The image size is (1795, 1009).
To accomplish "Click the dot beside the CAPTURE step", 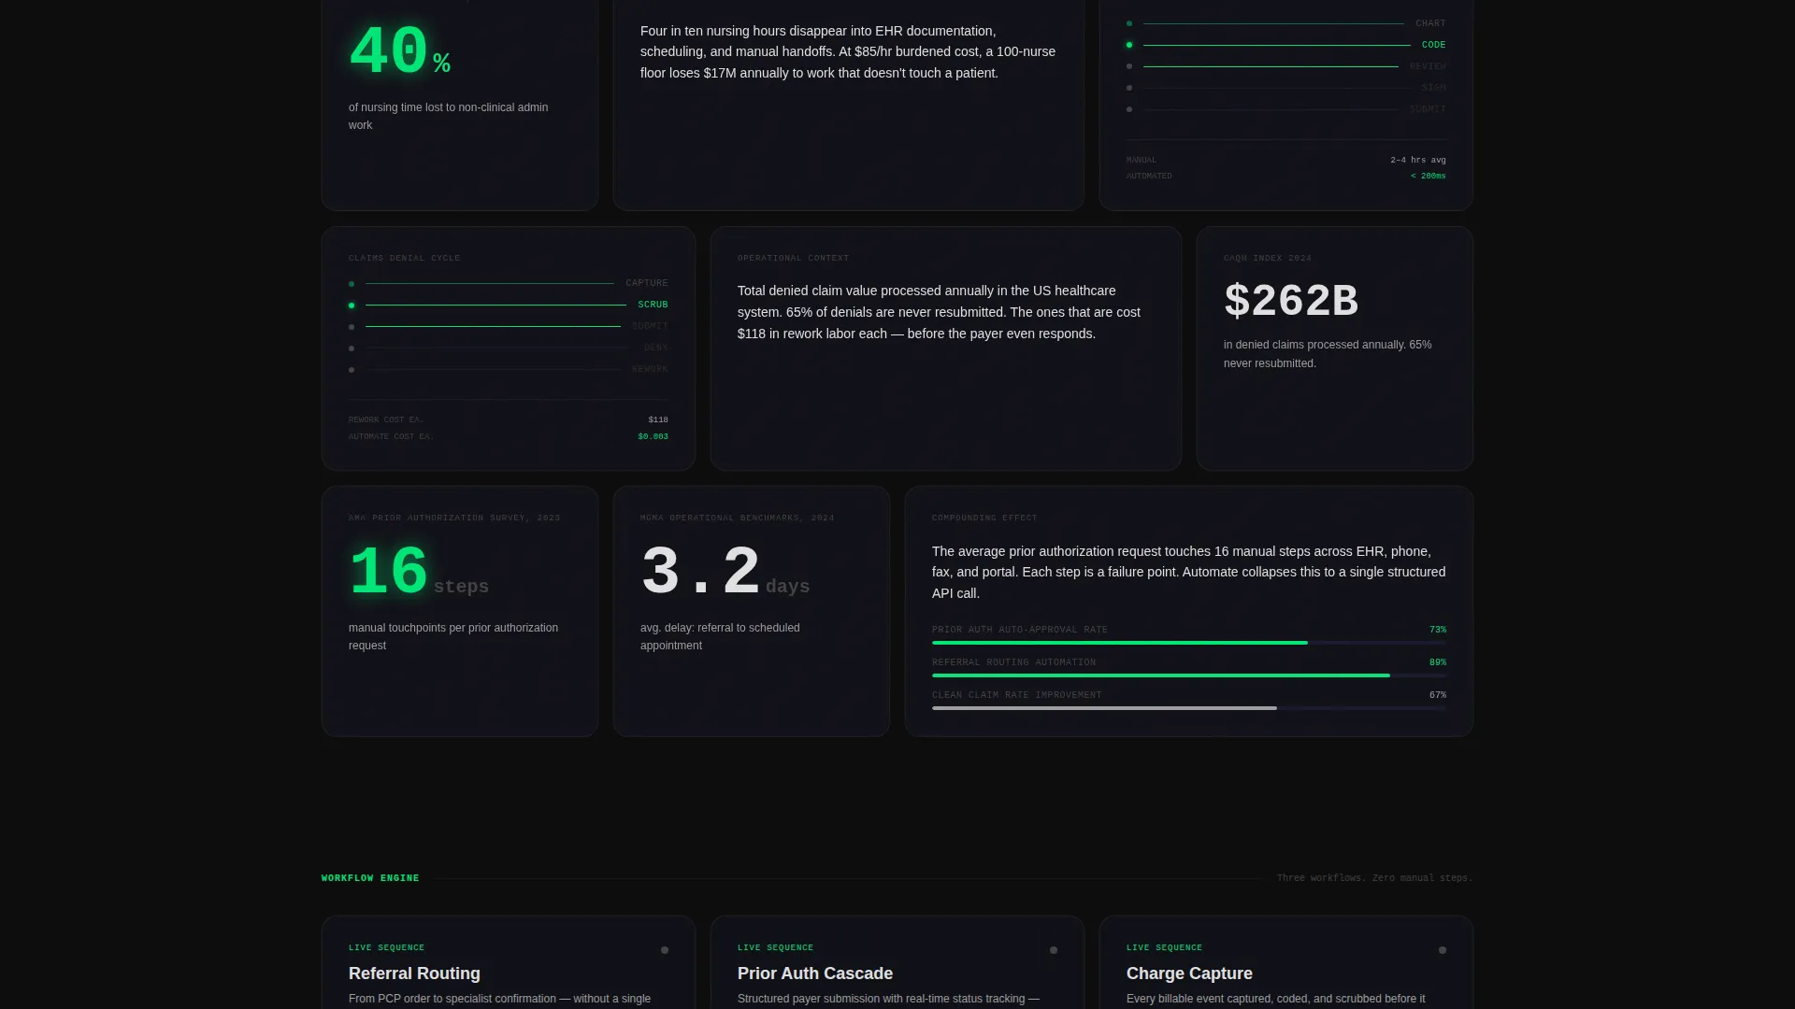I will pyautogui.click(x=352, y=284).
